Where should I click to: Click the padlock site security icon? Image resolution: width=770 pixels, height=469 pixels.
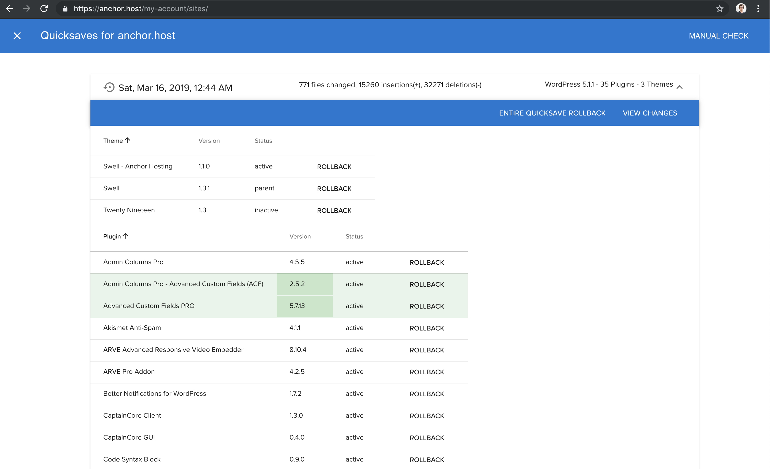[65, 9]
